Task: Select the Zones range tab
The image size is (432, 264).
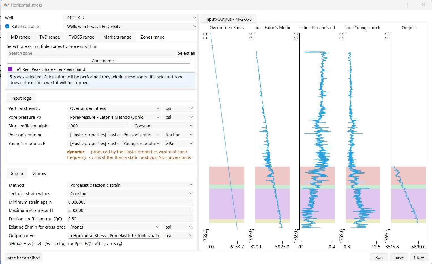Action: click(x=153, y=37)
